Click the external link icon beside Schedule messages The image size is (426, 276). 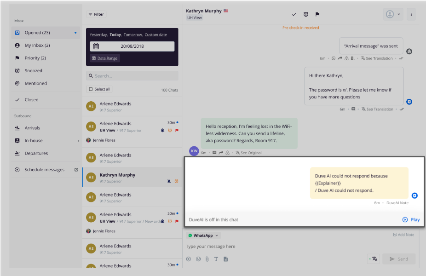(76, 170)
